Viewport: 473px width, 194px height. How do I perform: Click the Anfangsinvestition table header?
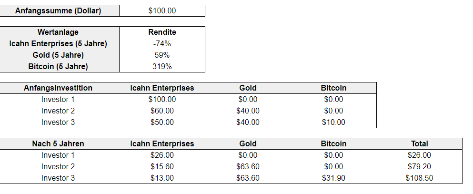click(x=58, y=88)
